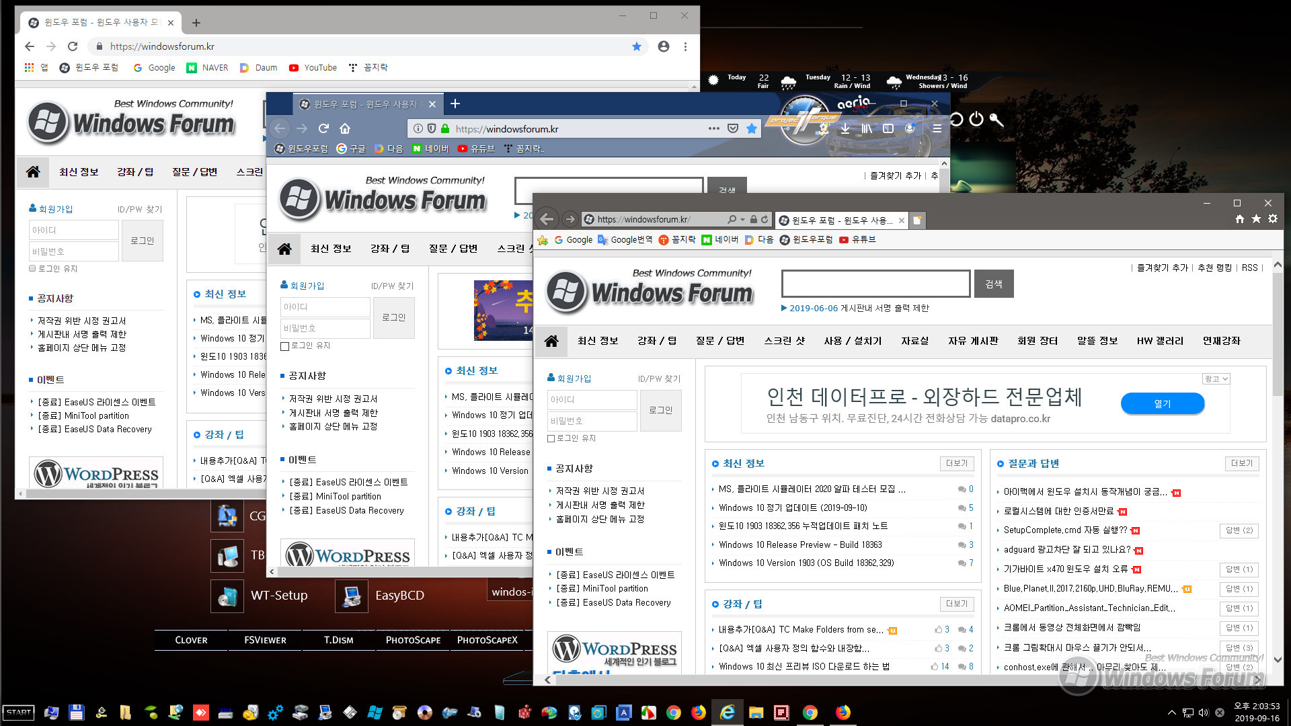Click 로그인 button in IE page
Viewport: 1291px width, 726px height.
pos(660,410)
